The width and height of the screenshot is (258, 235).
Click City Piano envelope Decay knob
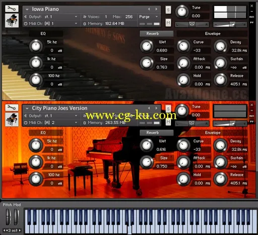click(221, 145)
